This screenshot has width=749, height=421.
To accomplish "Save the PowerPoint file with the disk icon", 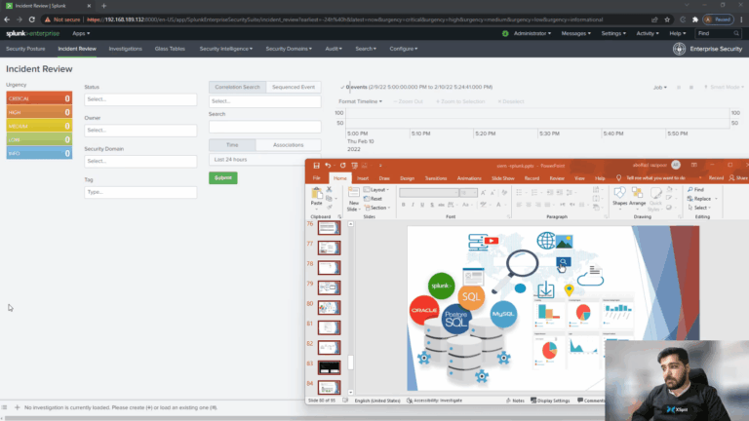I will click(x=316, y=165).
